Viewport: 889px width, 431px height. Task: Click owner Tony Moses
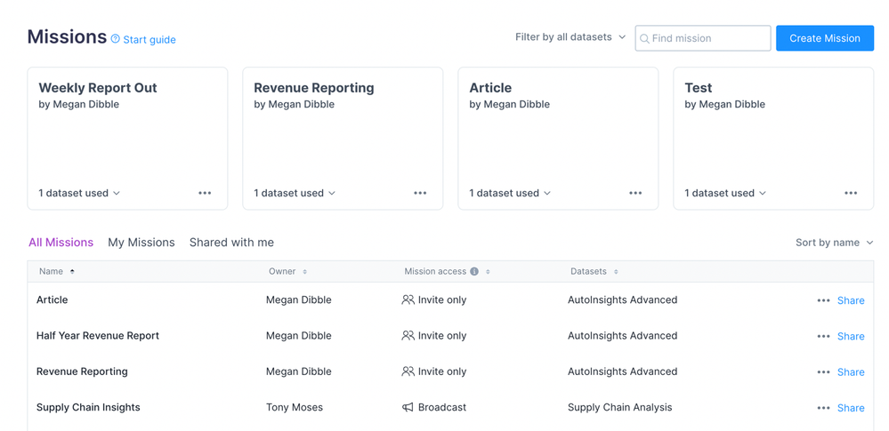point(295,407)
